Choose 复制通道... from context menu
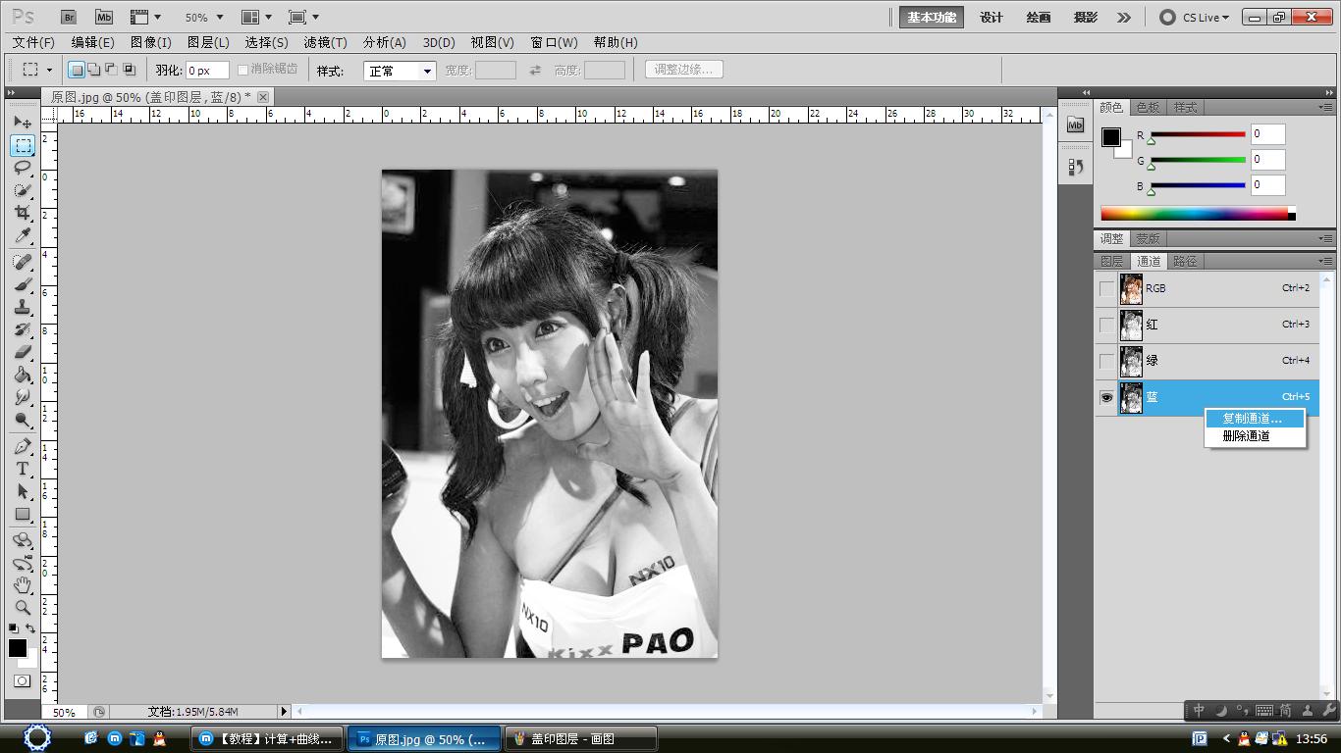Screen dimensions: 1341x753 [1256, 419]
